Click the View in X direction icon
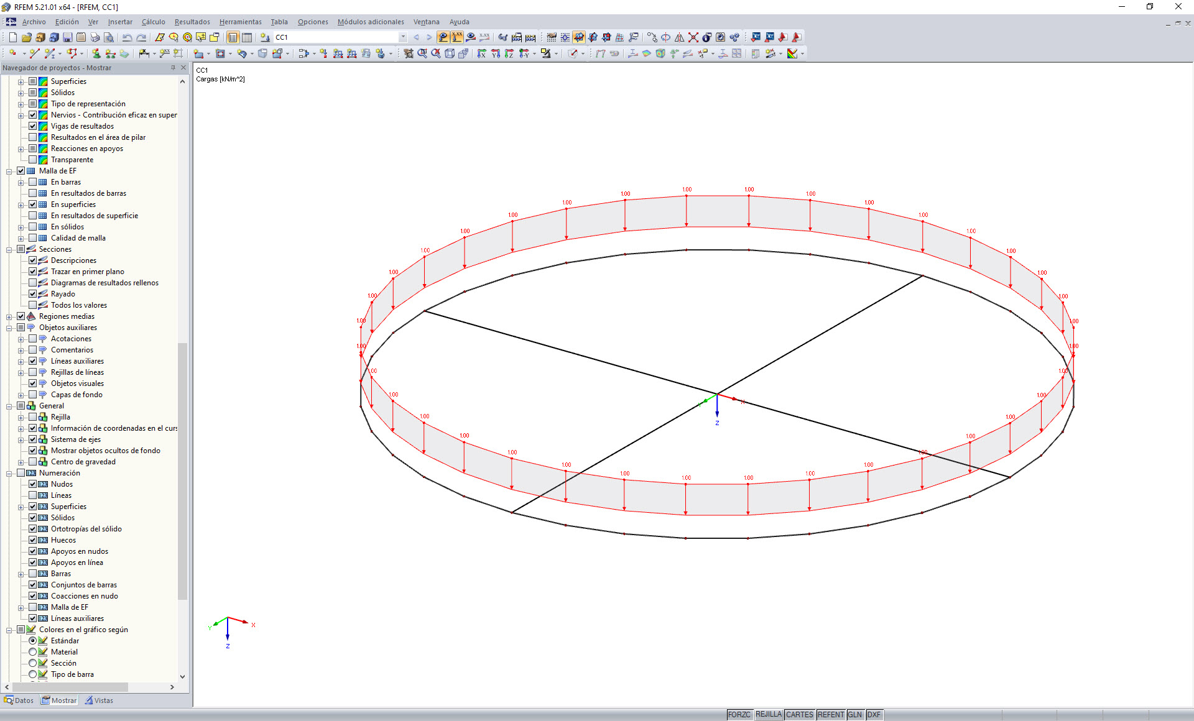The height and width of the screenshot is (721, 1194). pos(482,54)
